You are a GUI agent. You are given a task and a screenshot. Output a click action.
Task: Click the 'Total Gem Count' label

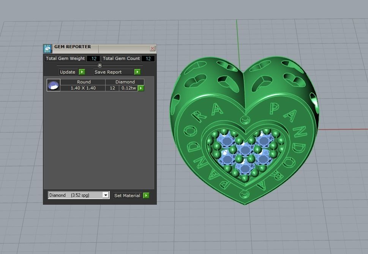point(121,59)
